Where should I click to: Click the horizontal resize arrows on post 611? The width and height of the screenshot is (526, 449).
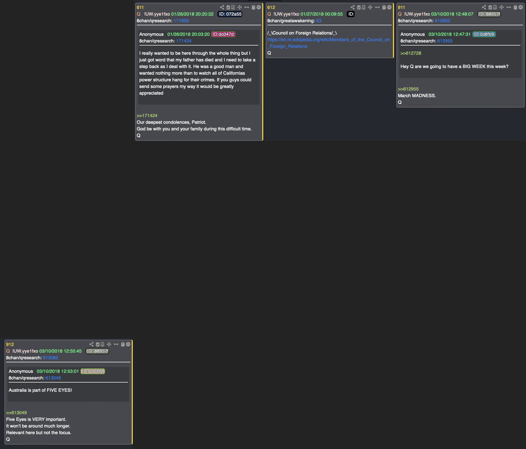pos(247,7)
